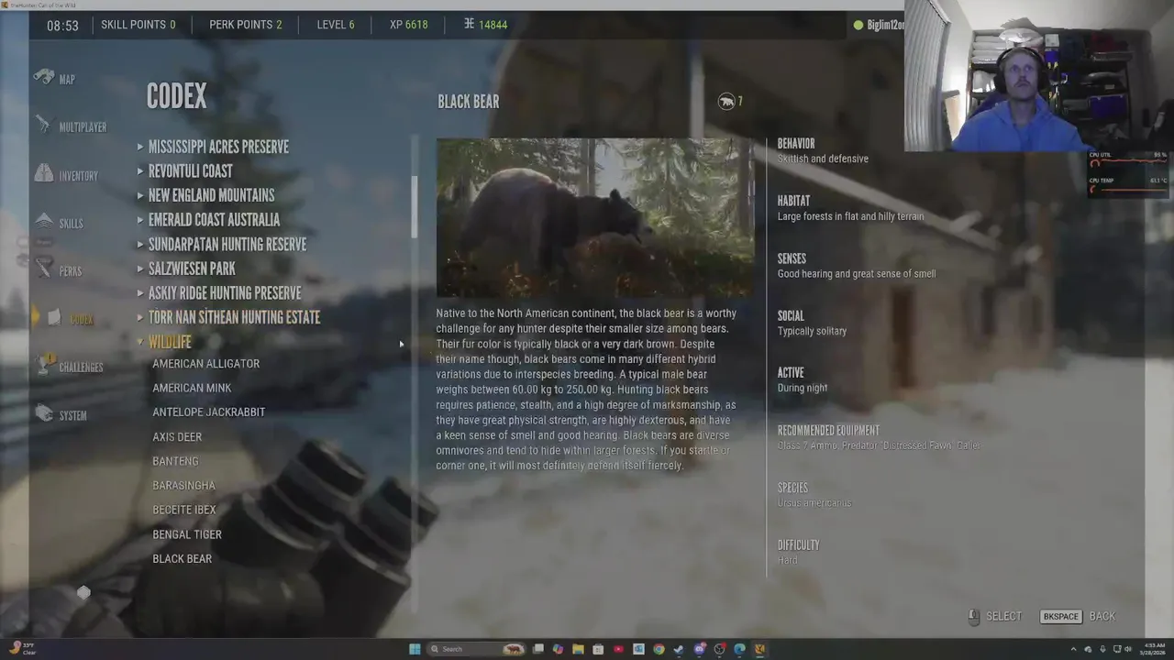Select Black Bear entry in list

pyautogui.click(x=182, y=559)
